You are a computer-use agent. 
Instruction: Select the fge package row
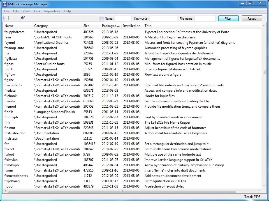click(x=132, y=53)
